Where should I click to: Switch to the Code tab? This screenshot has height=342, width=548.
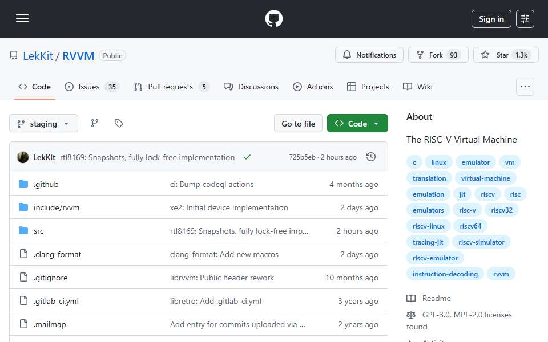point(34,87)
